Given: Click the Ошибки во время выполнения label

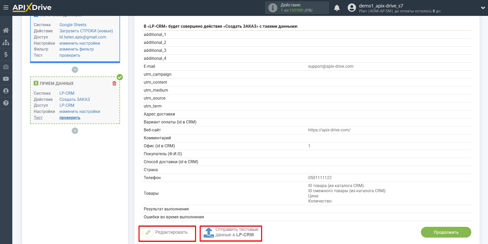Looking at the screenshot, I should 174,217.
